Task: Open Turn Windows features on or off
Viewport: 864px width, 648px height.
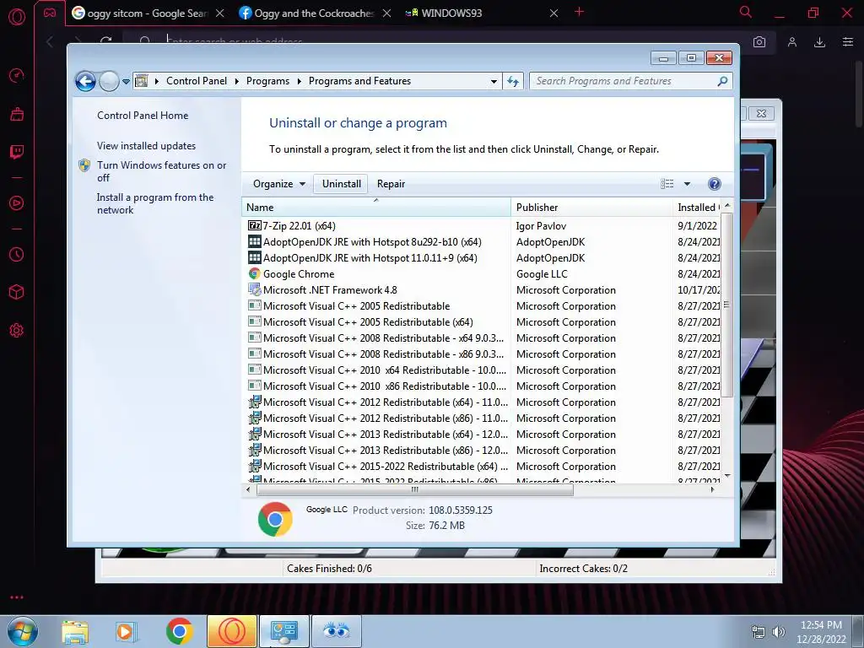Action: coord(161,171)
